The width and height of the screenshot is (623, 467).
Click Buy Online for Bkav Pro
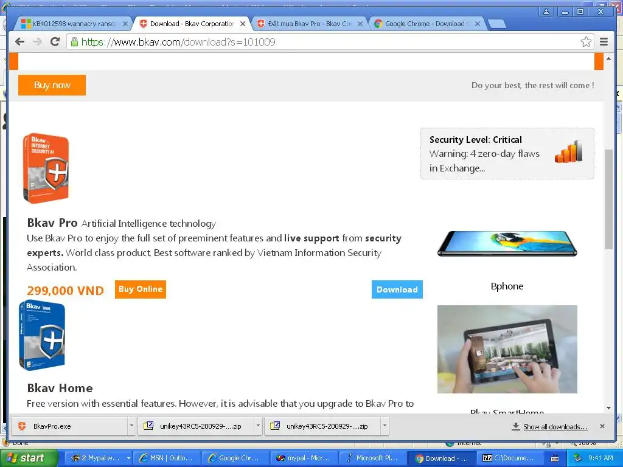(141, 289)
